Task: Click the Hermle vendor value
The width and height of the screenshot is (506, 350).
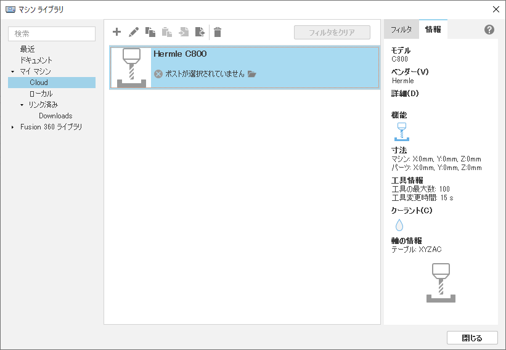Action: coord(402,81)
